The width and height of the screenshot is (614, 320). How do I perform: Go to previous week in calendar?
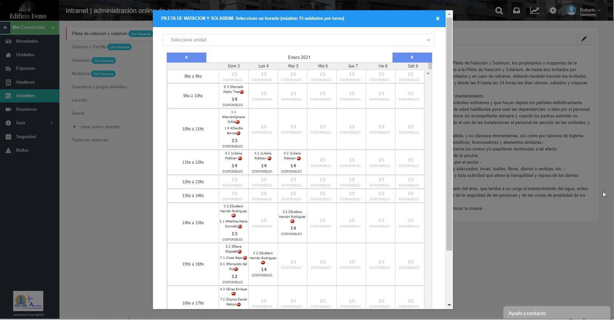[186, 57]
